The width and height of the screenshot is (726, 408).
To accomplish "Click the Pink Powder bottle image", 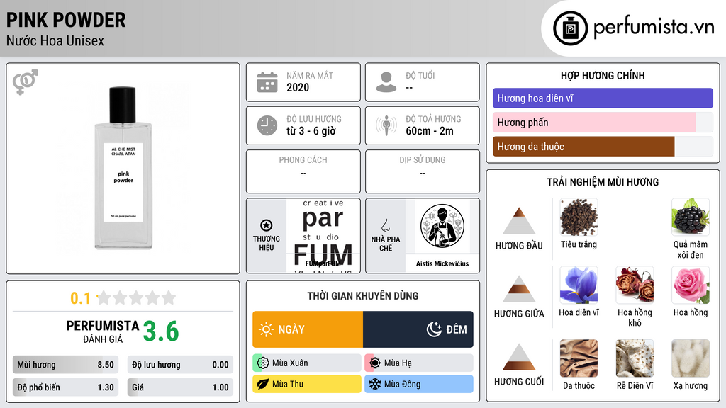I will pos(123,168).
